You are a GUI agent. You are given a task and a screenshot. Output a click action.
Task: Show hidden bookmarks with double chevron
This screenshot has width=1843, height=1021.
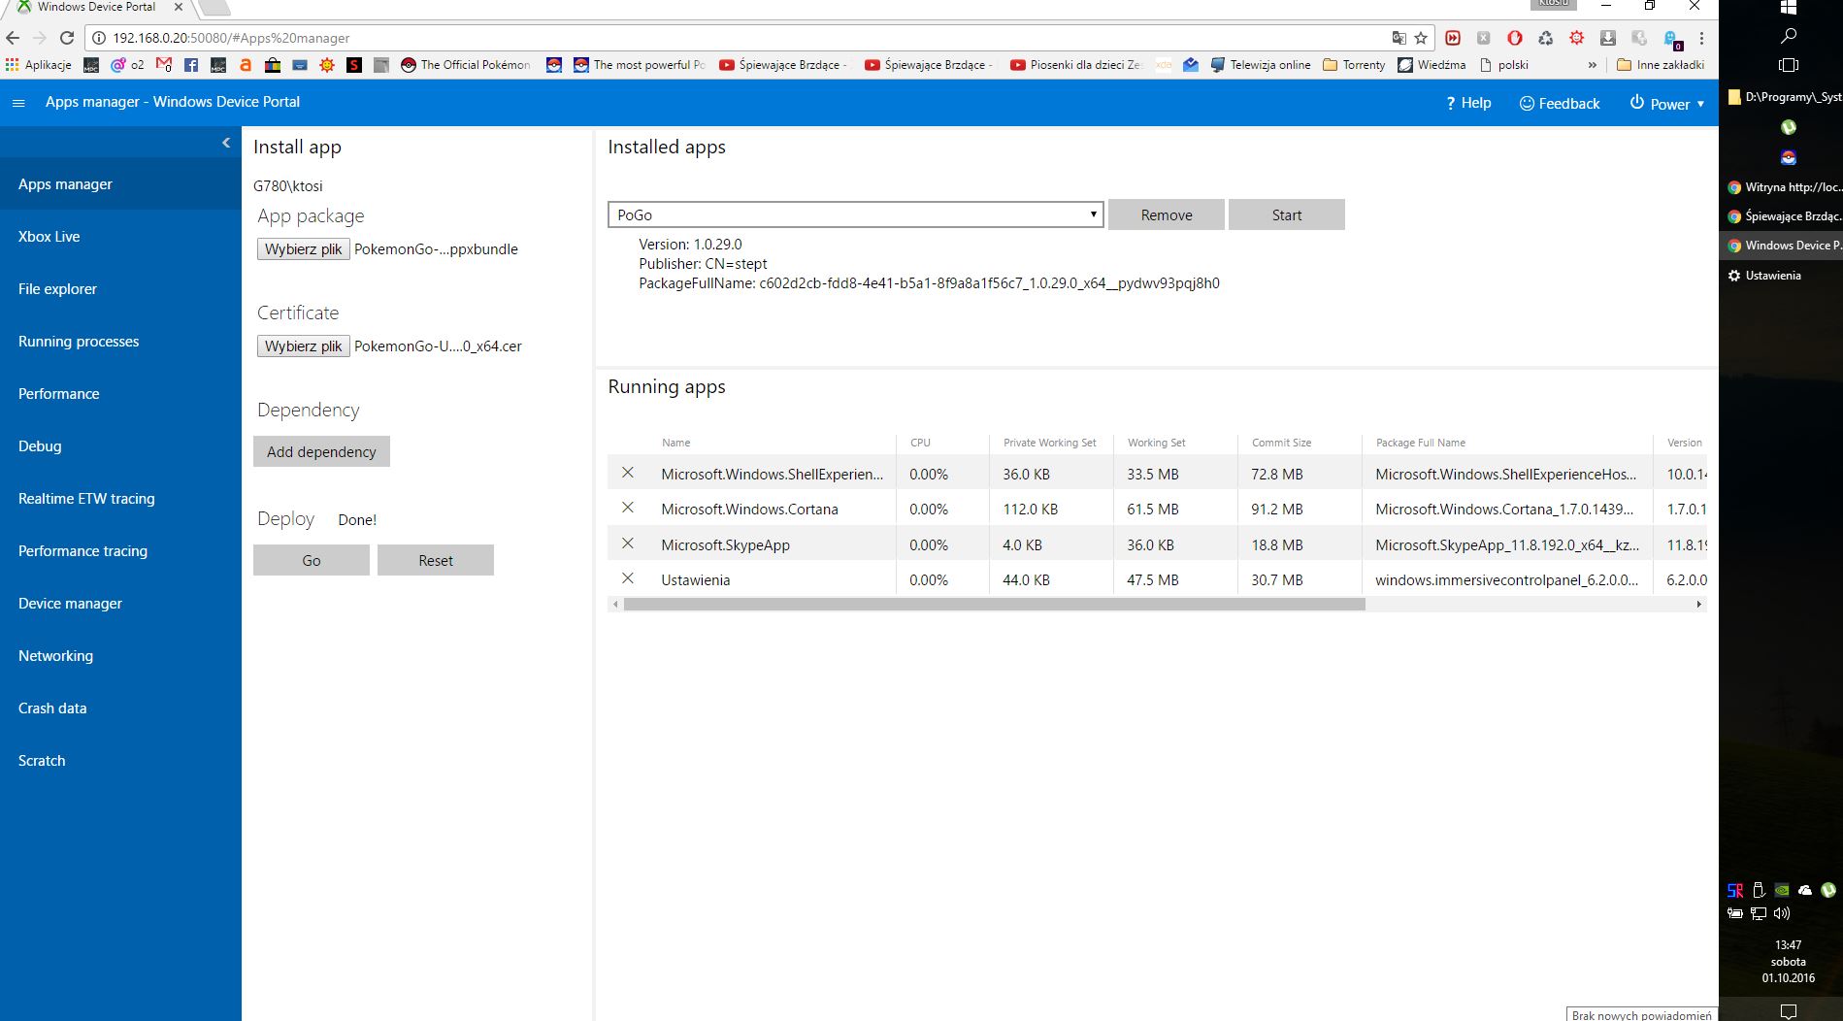tap(1592, 65)
